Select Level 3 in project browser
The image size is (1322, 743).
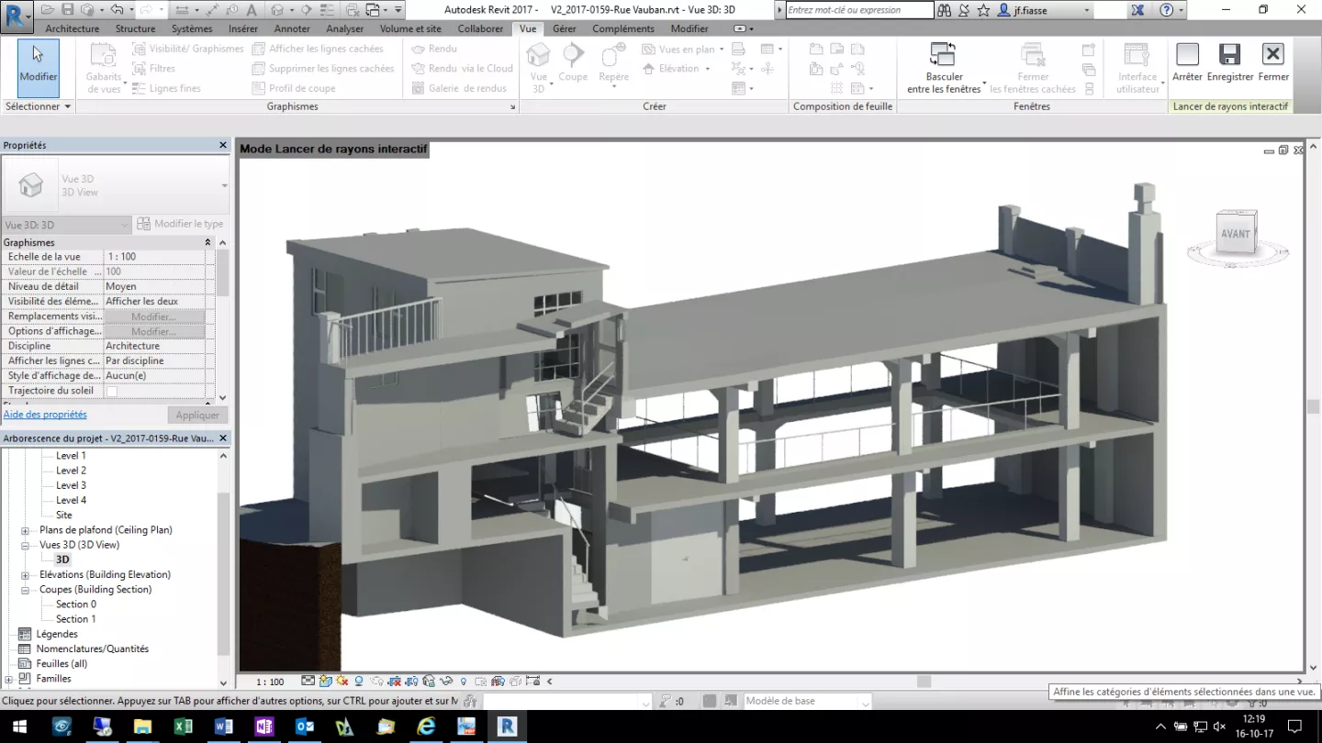pos(71,485)
